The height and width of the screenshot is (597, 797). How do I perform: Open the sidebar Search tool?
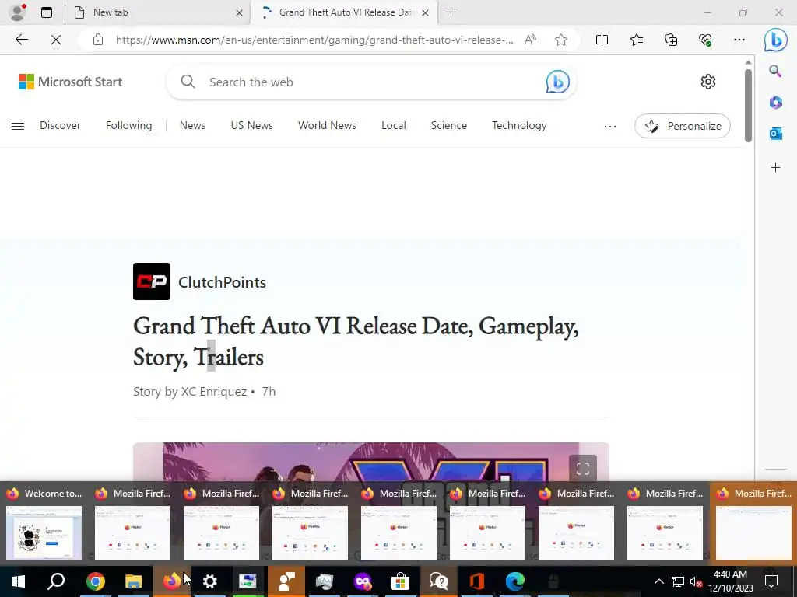click(x=775, y=71)
